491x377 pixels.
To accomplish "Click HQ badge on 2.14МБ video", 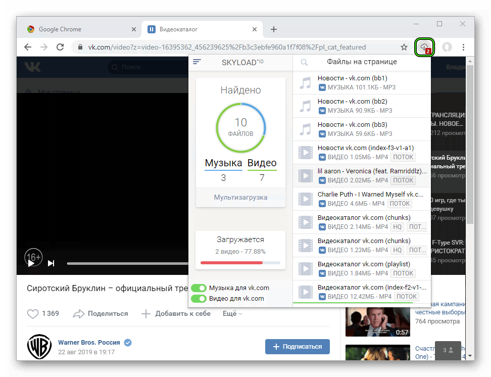I will tap(397, 226).
